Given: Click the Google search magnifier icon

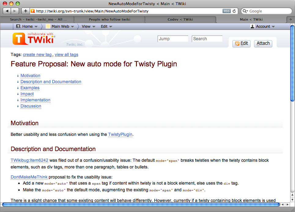Looking at the screenshot, I should pos(245,11).
